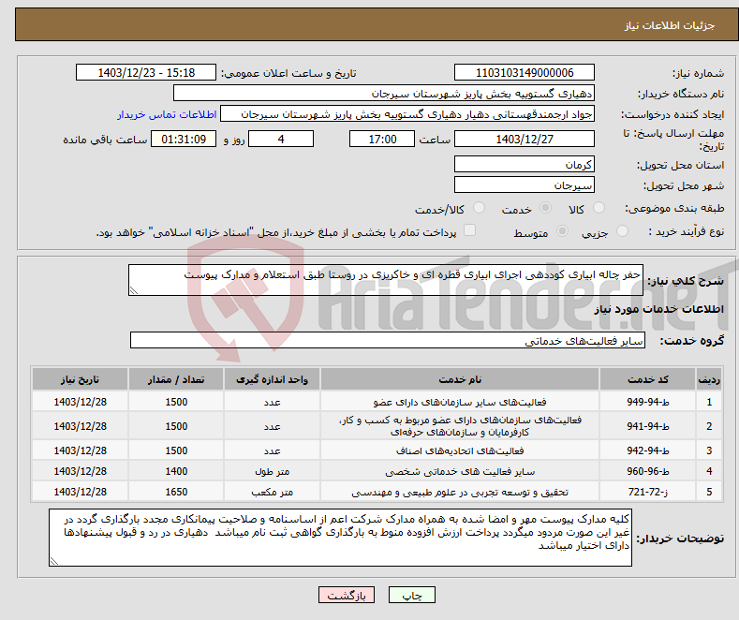The height and width of the screenshot is (620, 739).
Task: Click the متر طول unit cell
Action: point(272,471)
